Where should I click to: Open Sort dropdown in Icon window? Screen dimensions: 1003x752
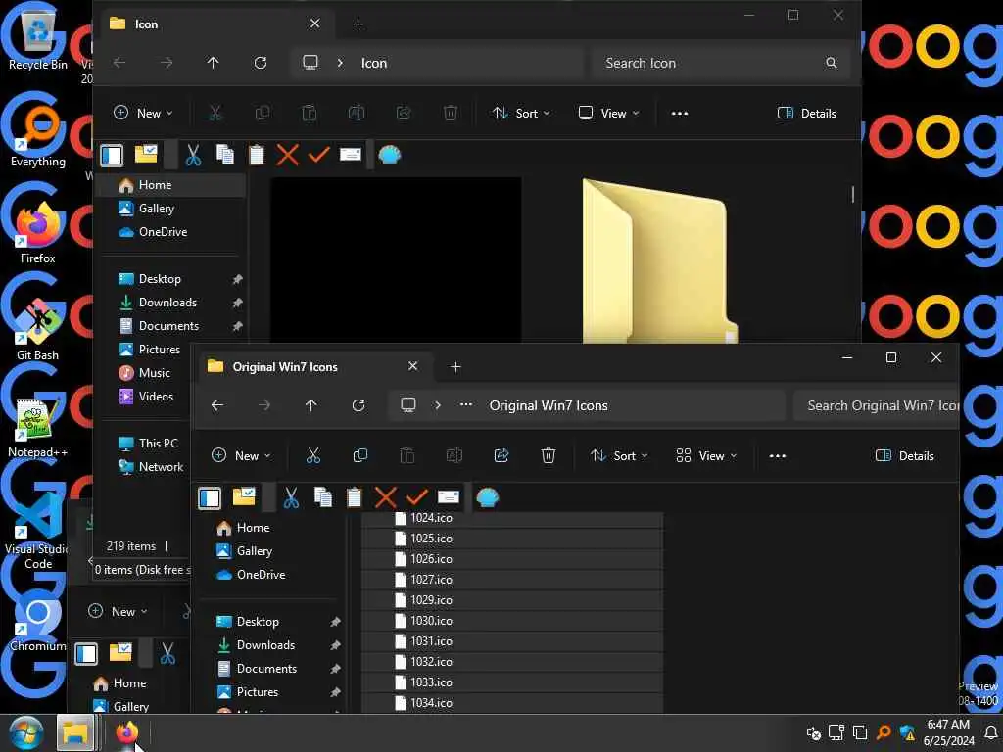click(521, 114)
